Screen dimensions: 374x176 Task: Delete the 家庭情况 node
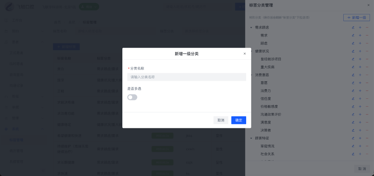point(367,146)
